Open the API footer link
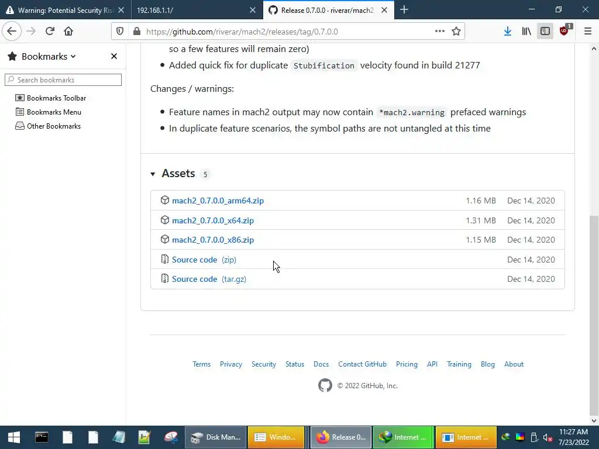 pyautogui.click(x=432, y=364)
